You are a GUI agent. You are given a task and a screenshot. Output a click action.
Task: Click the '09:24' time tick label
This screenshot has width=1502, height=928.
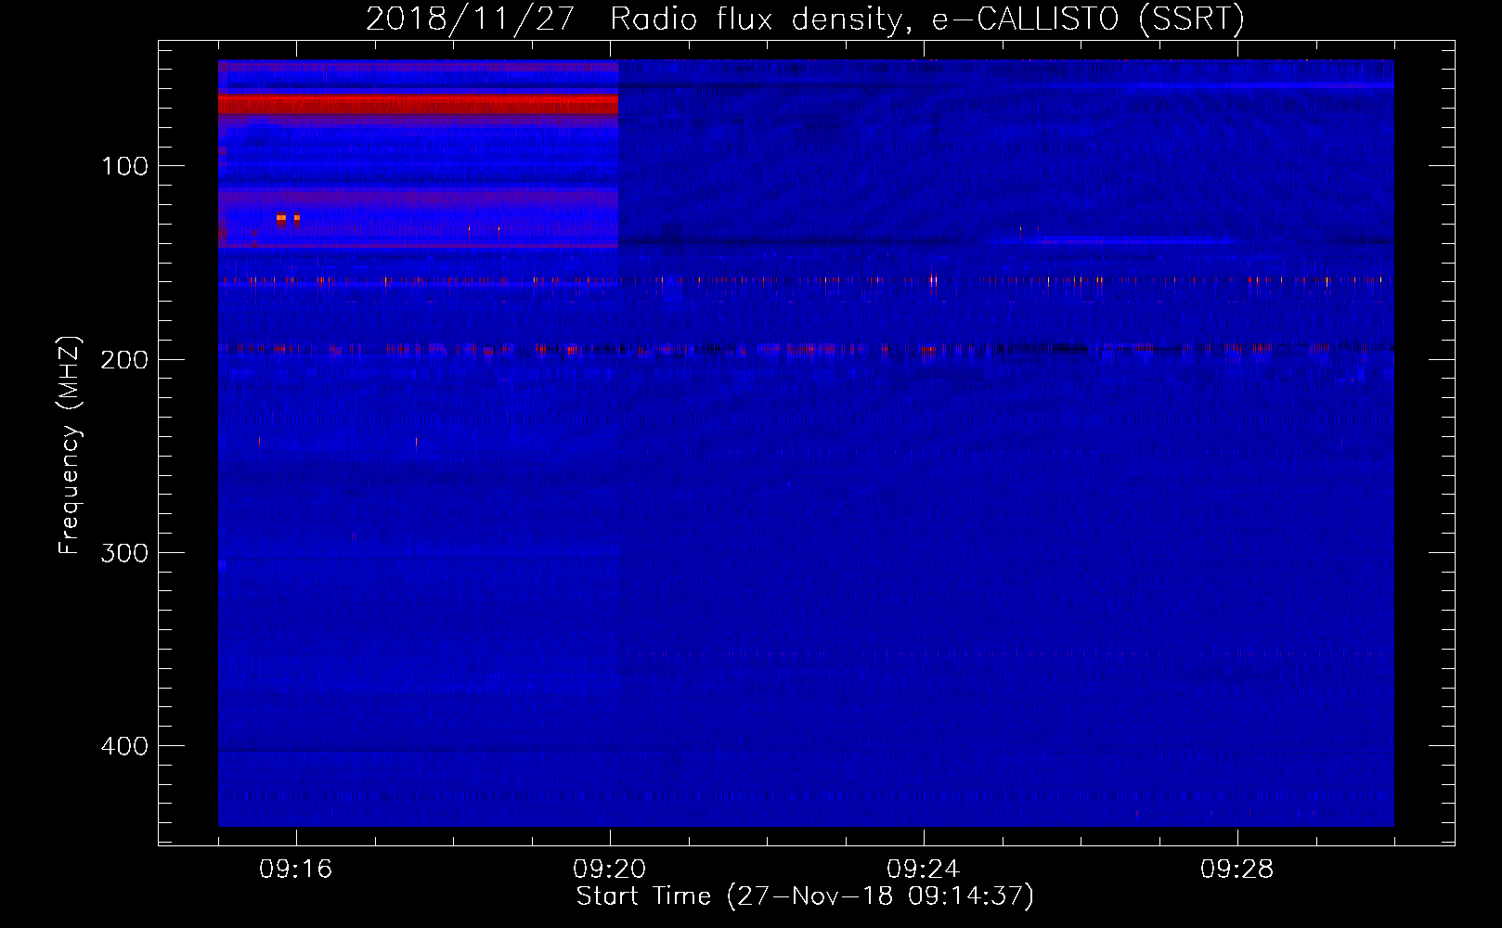coord(924,870)
